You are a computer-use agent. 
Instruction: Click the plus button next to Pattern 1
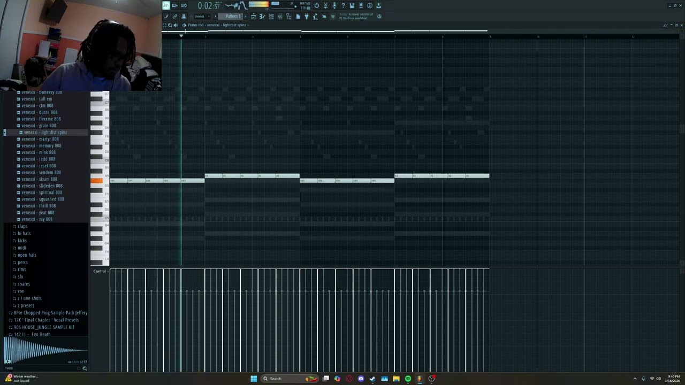point(246,17)
